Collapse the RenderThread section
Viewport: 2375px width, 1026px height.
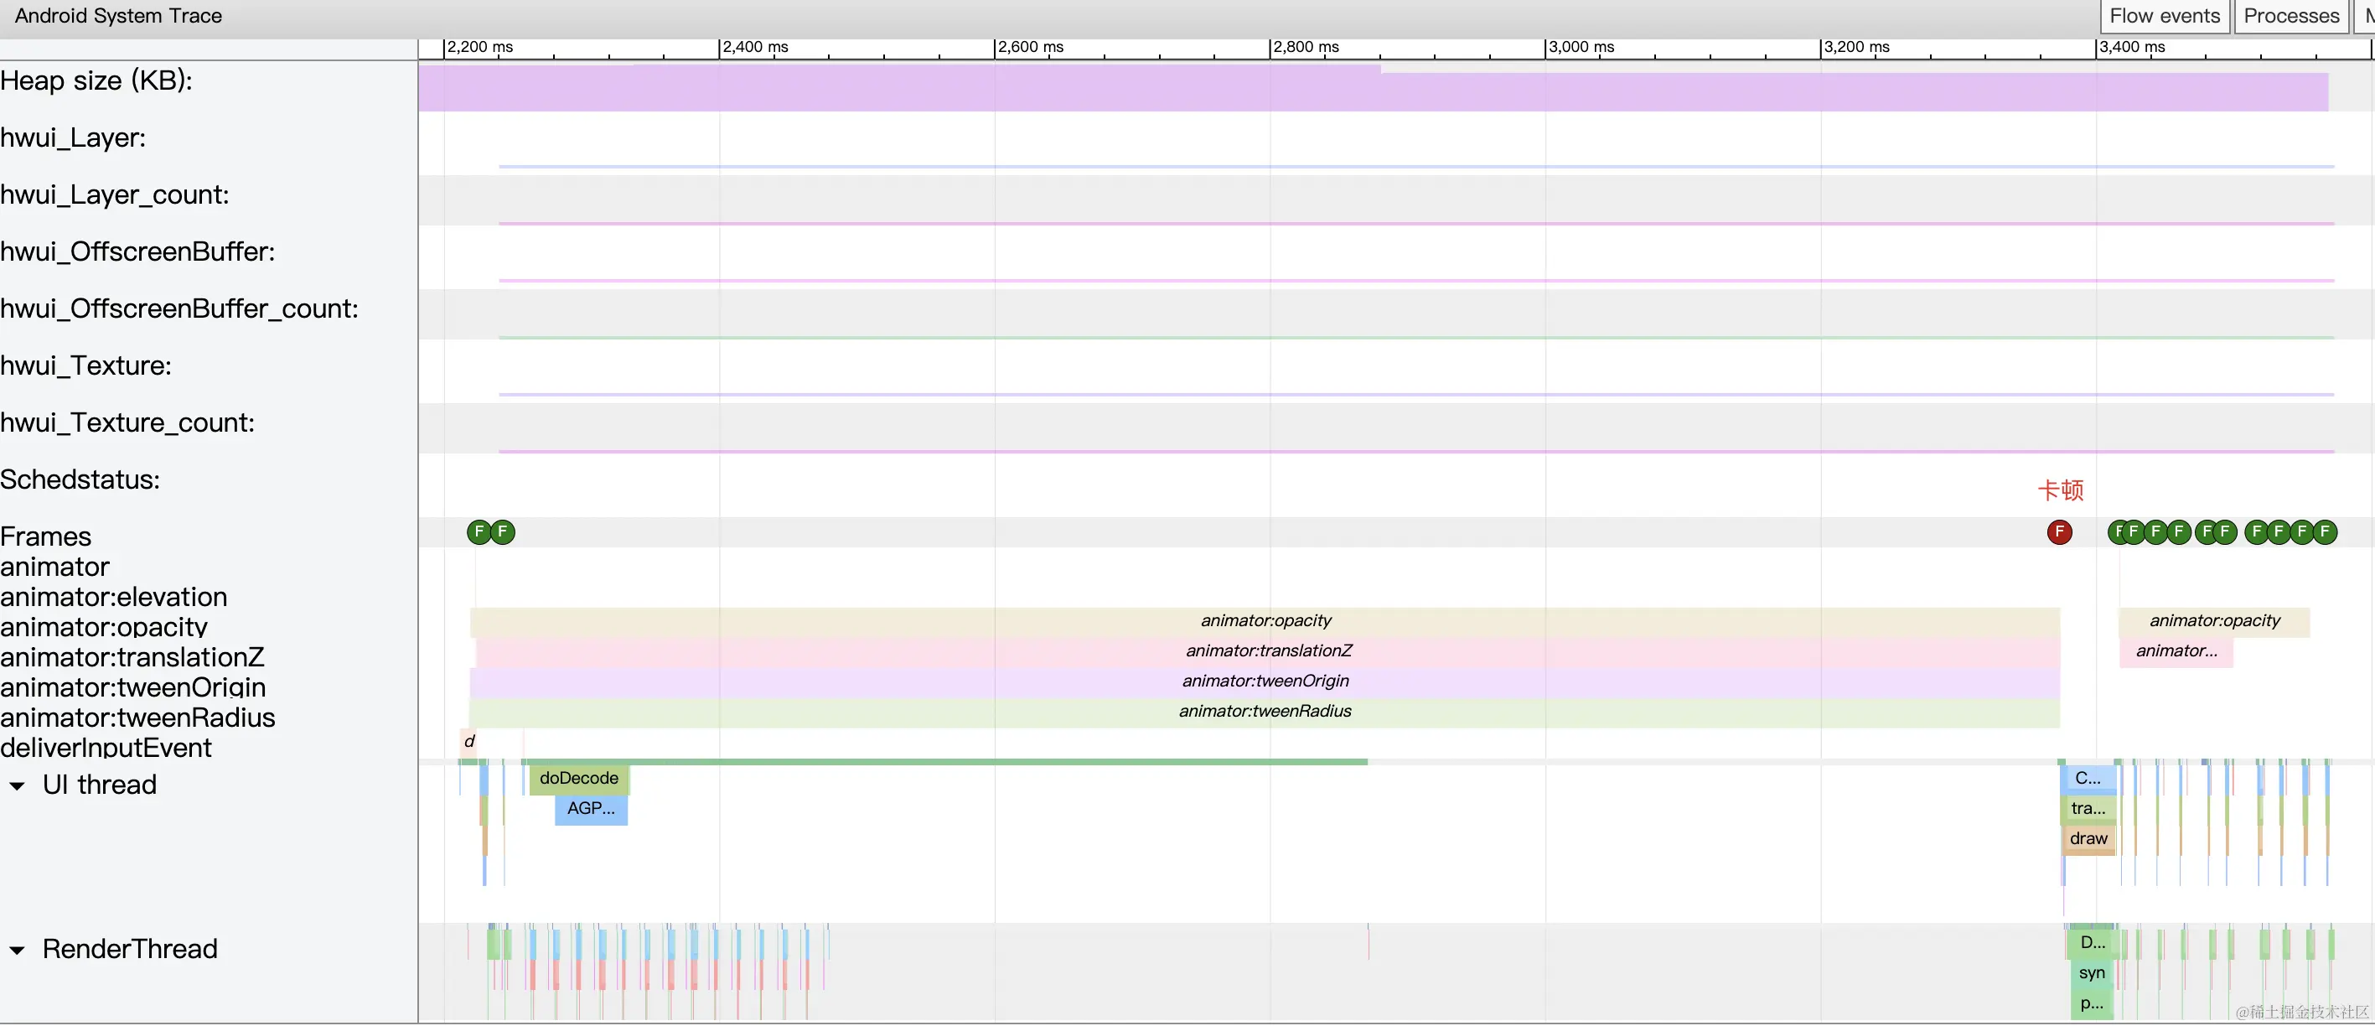tap(18, 950)
